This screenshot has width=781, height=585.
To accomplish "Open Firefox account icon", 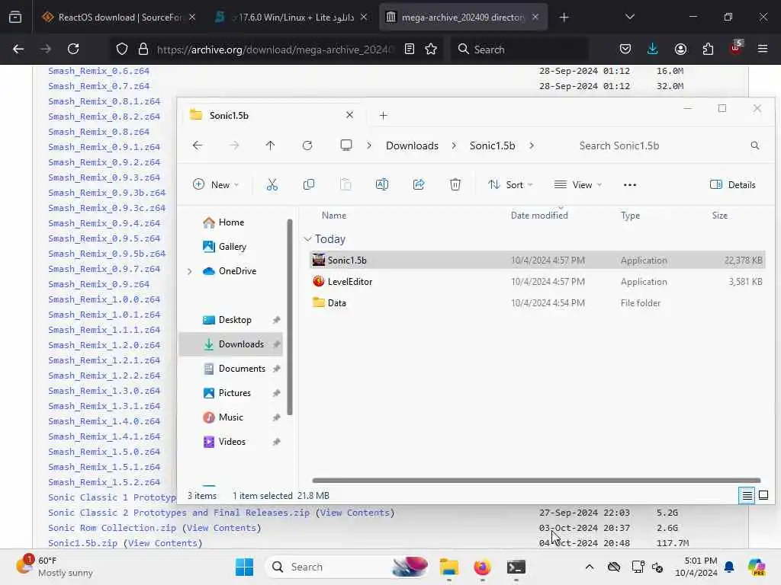I will [680, 49].
